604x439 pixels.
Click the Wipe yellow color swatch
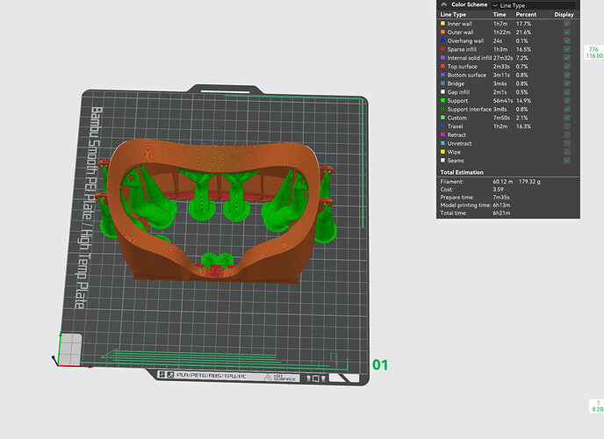point(442,151)
